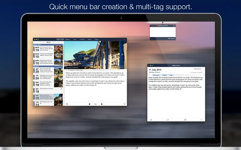Switch to the Days tab
Image resolution: width=241 pixels, height=150 pixels.
click(x=60, y=39)
